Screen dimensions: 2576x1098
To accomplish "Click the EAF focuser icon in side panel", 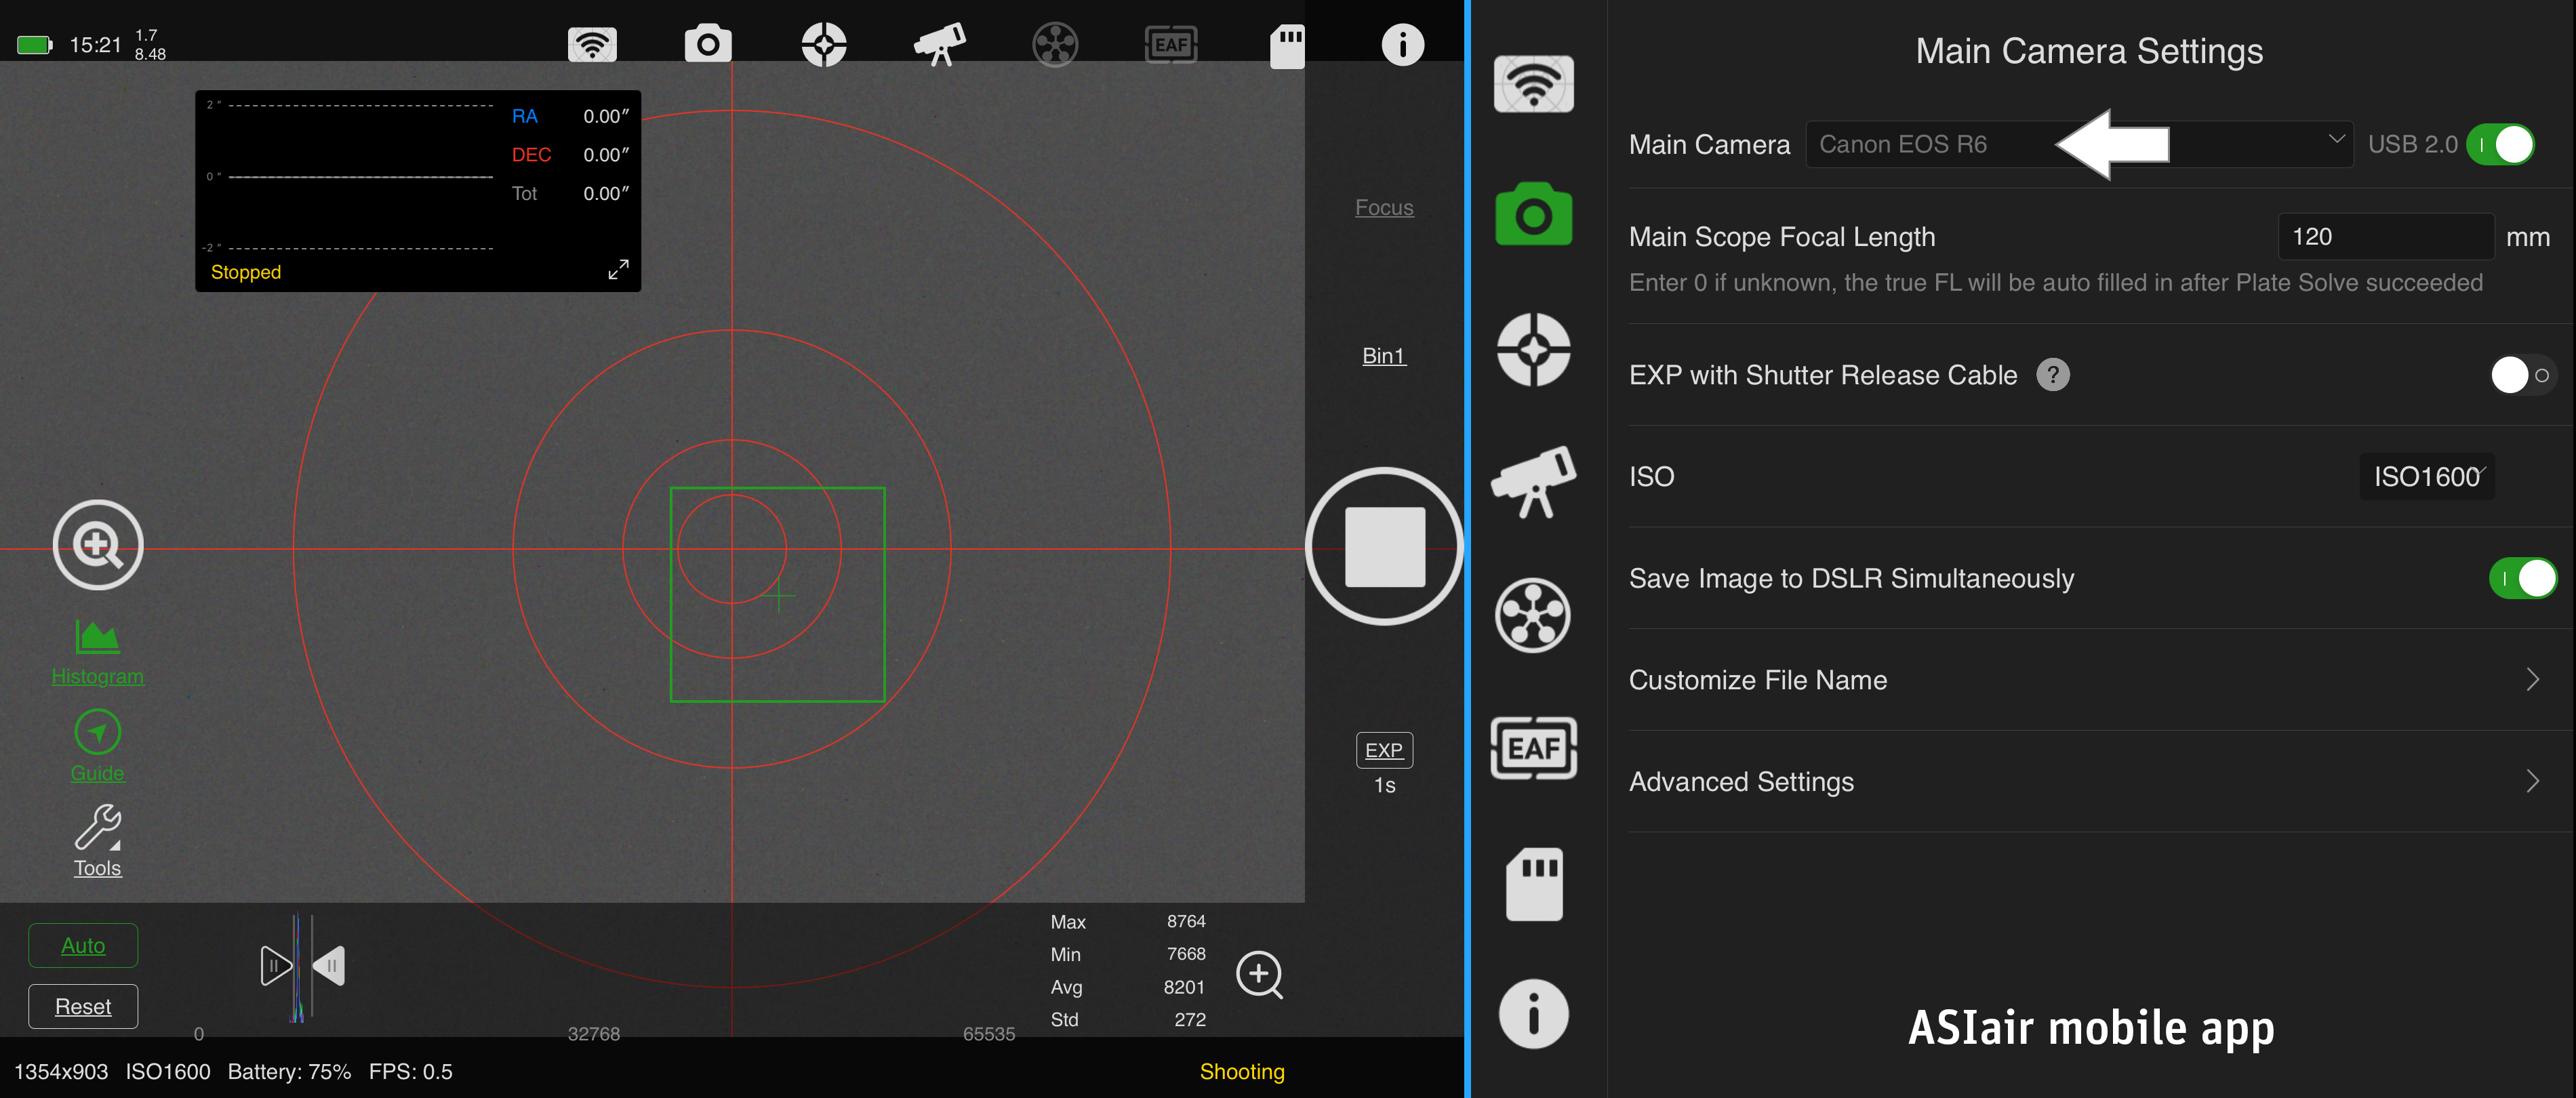I will click(1533, 748).
